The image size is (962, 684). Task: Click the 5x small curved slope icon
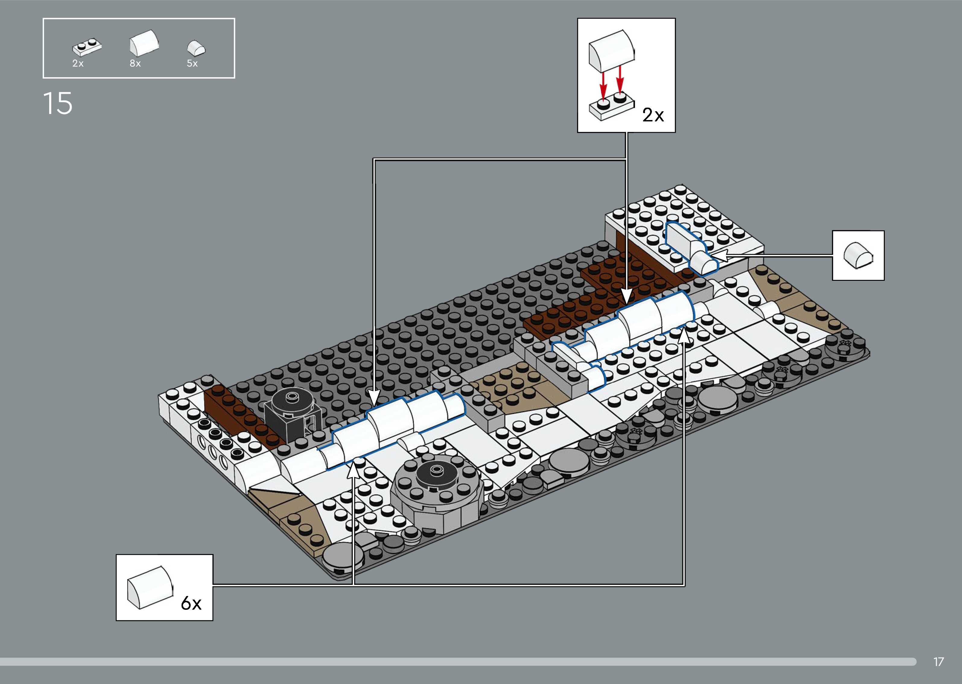pos(196,48)
